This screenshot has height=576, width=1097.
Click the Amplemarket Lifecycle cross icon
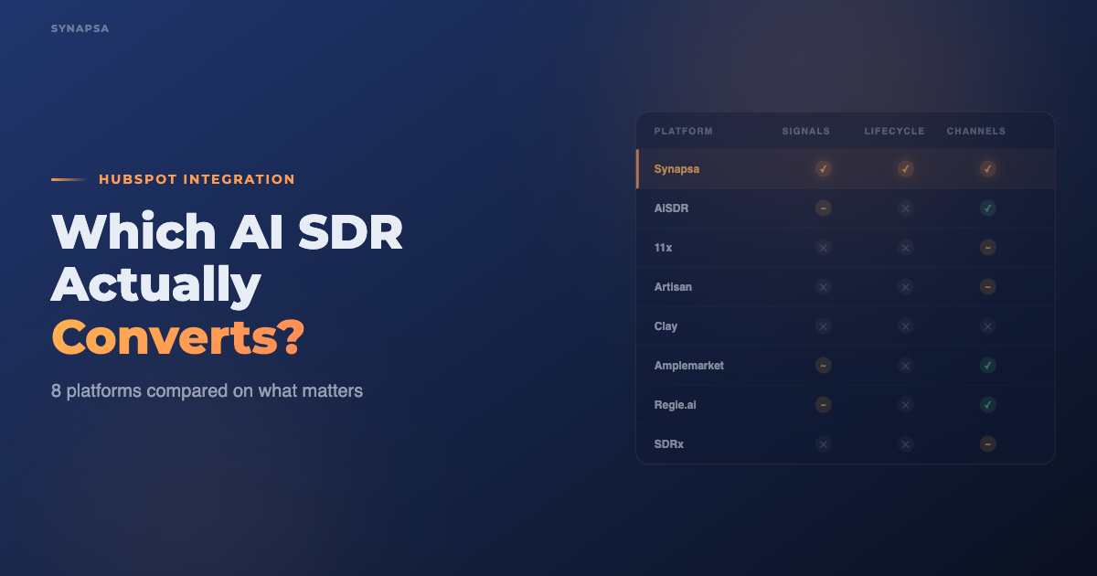click(905, 366)
